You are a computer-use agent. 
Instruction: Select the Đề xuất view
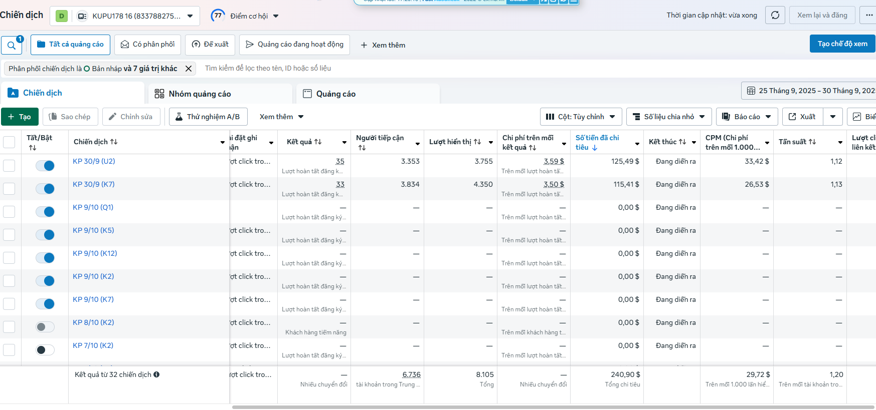(210, 45)
